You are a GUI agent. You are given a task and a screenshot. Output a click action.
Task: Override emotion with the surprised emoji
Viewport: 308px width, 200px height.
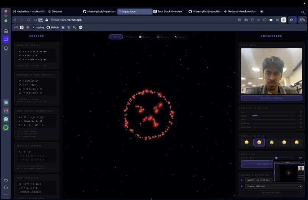click(297, 142)
